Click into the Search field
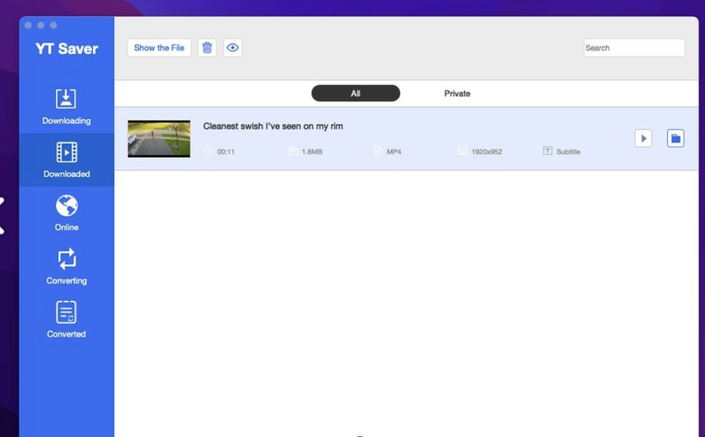This screenshot has height=437, width=705. [x=634, y=48]
